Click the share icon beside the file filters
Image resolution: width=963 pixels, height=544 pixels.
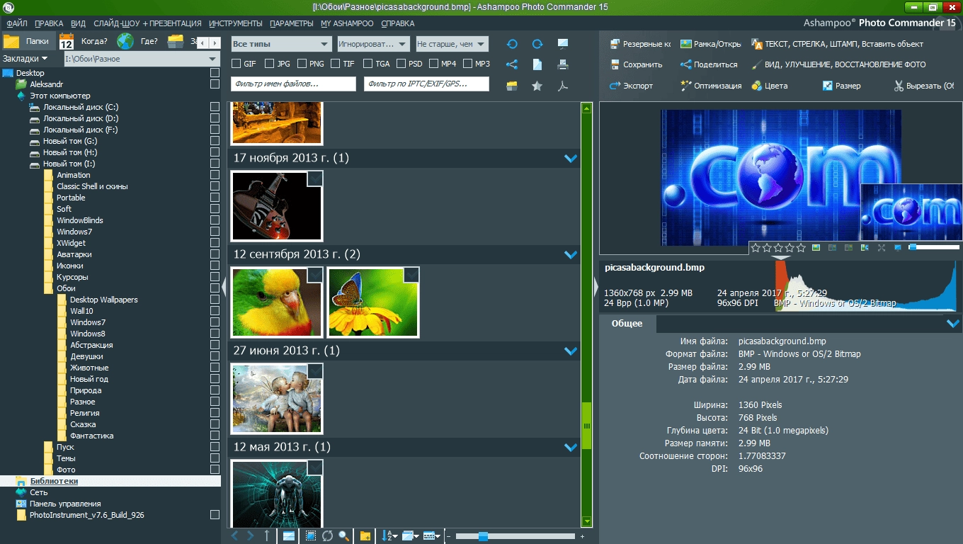pyautogui.click(x=512, y=64)
